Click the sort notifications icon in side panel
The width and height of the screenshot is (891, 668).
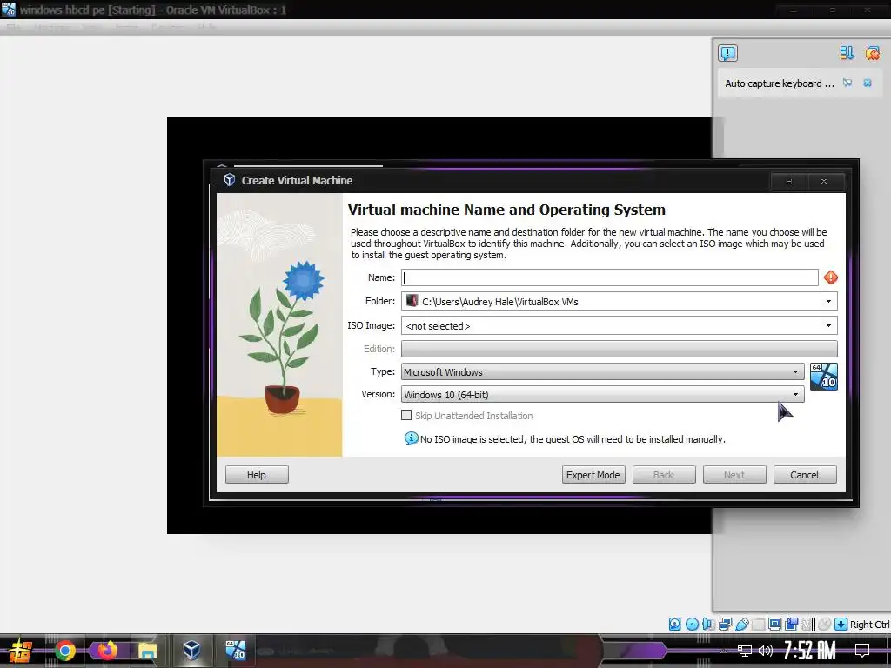point(847,53)
